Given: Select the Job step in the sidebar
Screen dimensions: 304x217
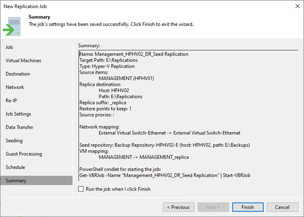Looking at the screenshot, I should click(x=9, y=47).
